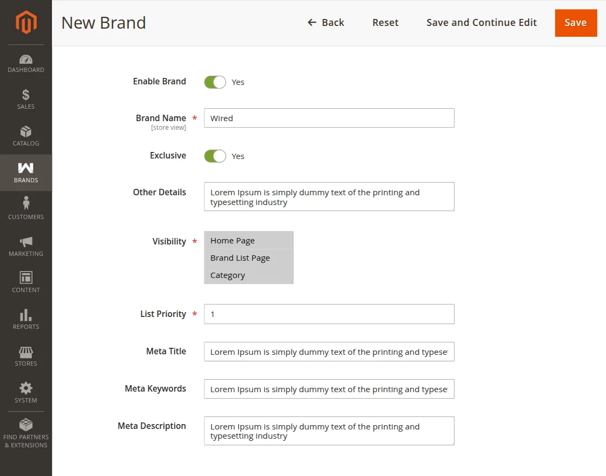The image size is (606, 476).
Task: Click the Exclusive label
Action: pos(168,156)
